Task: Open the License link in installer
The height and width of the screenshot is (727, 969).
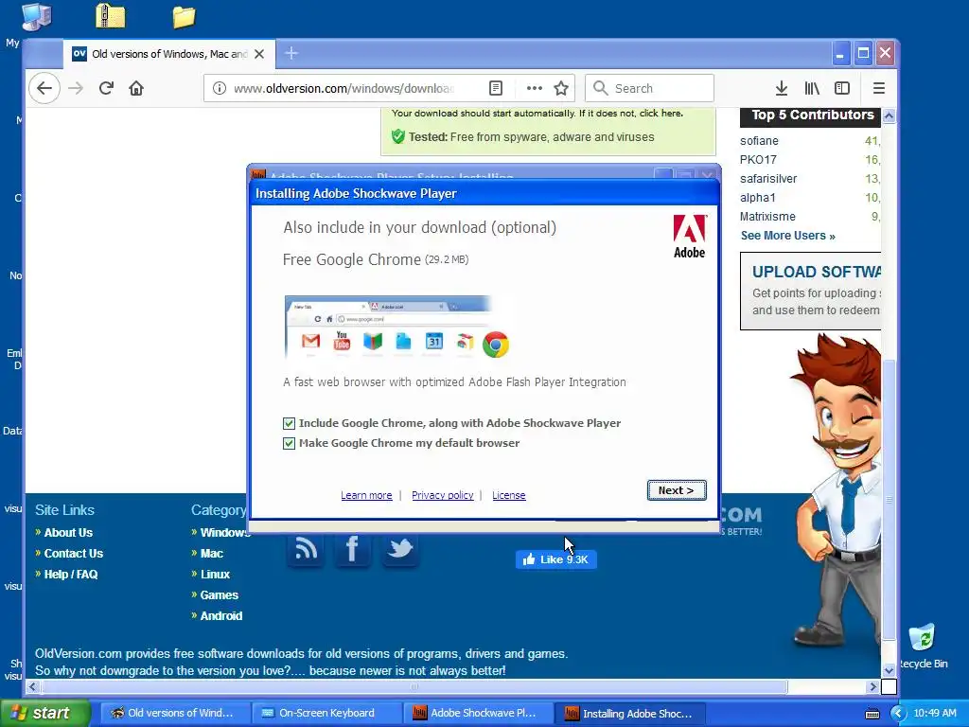Action: point(508,495)
